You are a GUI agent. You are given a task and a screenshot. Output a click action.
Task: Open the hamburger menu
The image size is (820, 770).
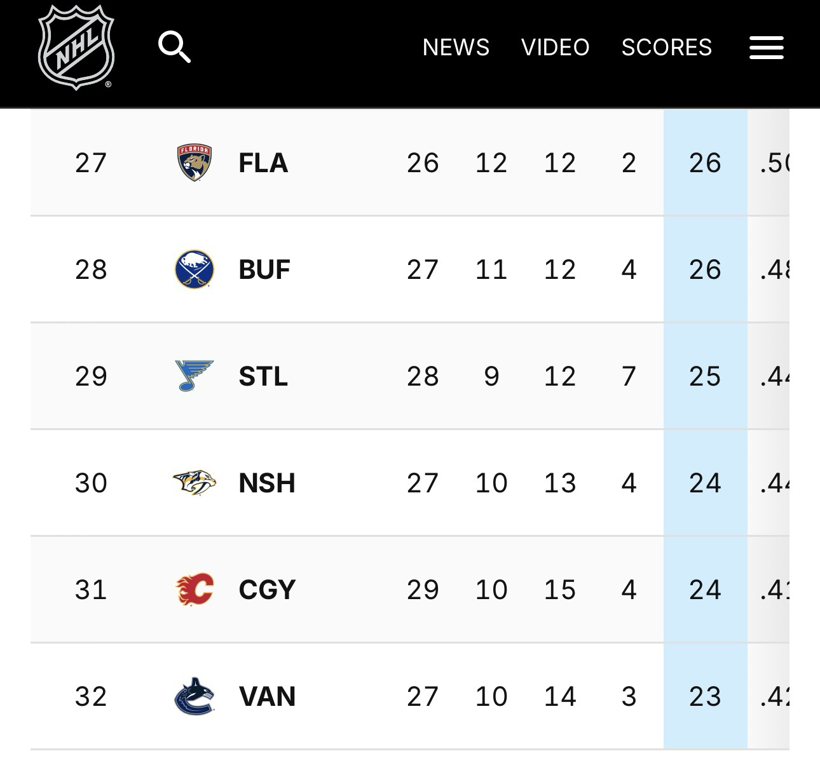[766, 48]
